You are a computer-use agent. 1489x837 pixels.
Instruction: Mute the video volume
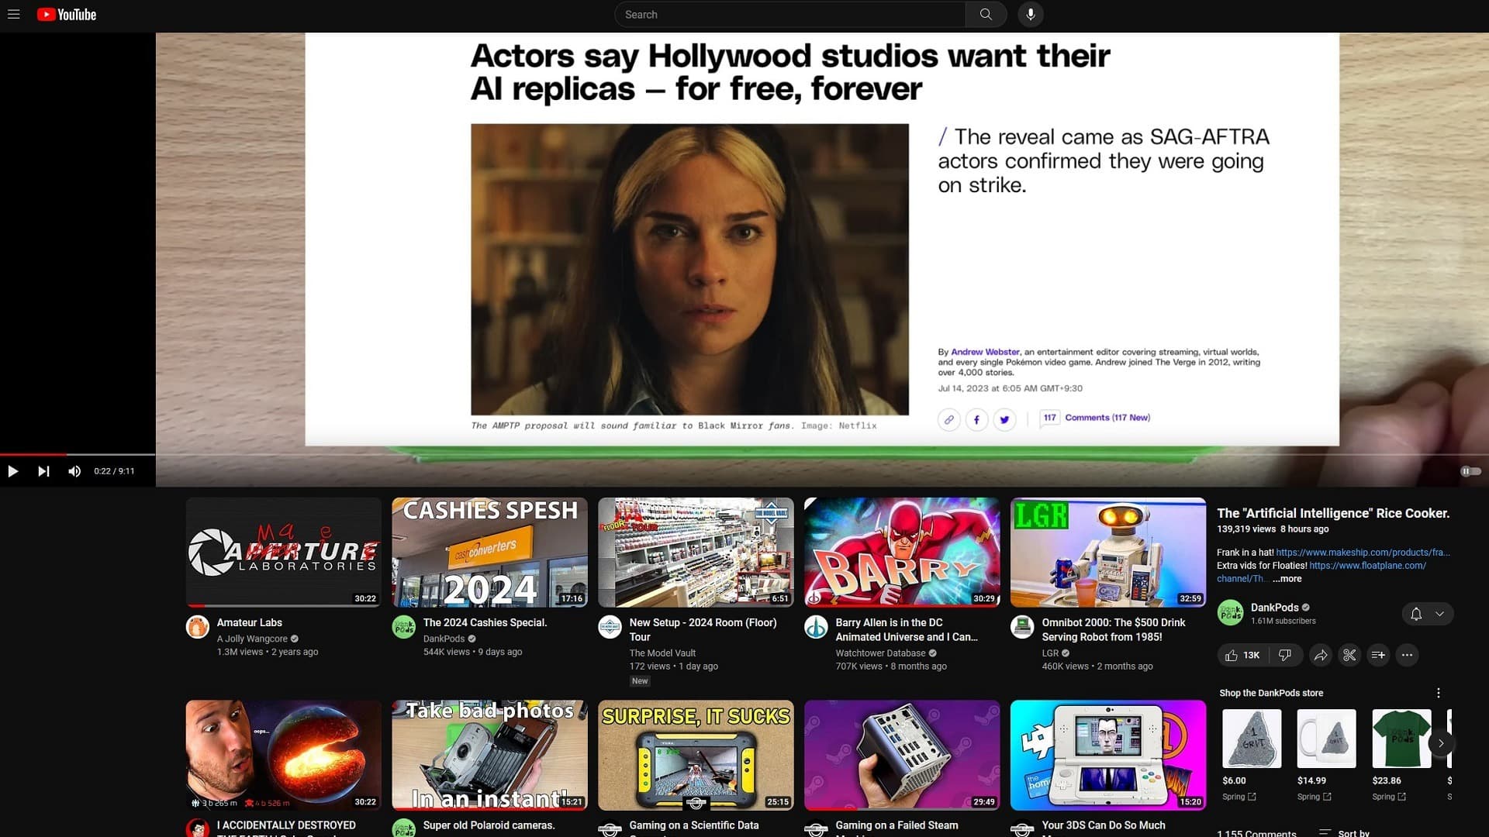point(74,471)
